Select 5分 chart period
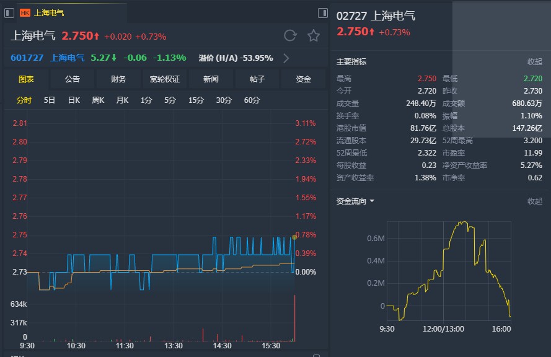Image resolution: width=551 pixels, height=357 pixels. 170,100
